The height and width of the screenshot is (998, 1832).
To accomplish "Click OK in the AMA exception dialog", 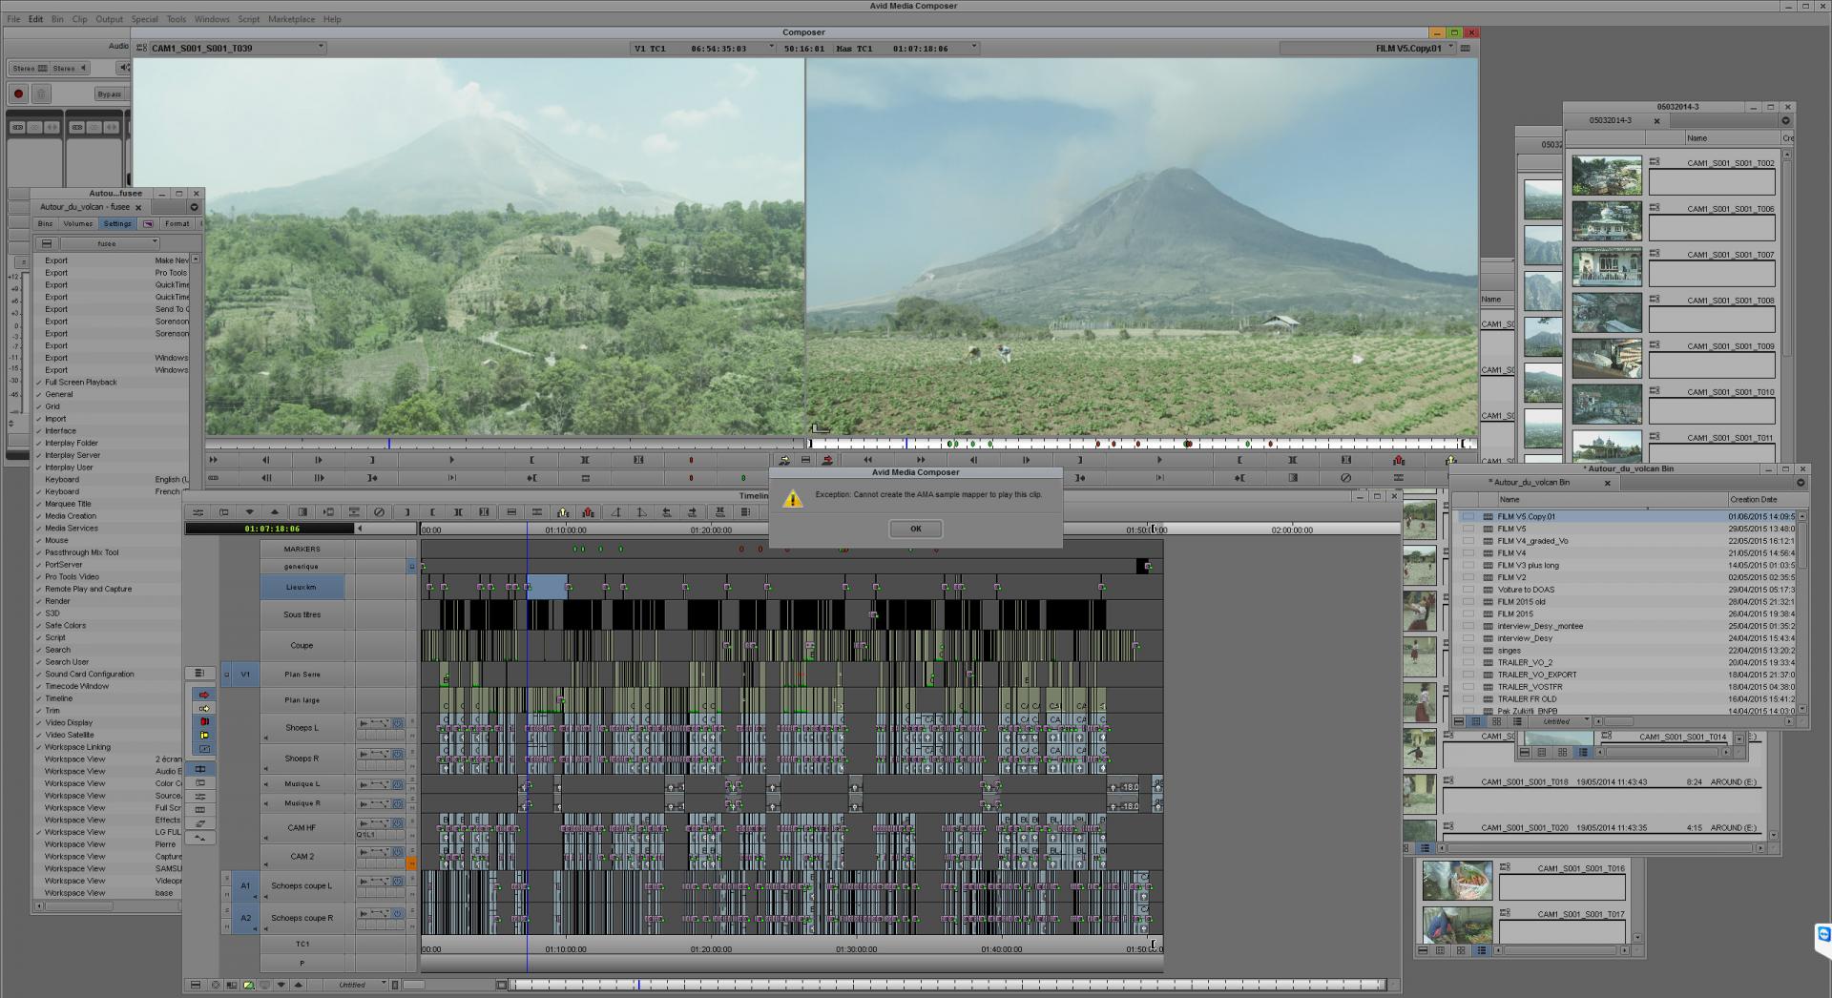I will 915,529.
